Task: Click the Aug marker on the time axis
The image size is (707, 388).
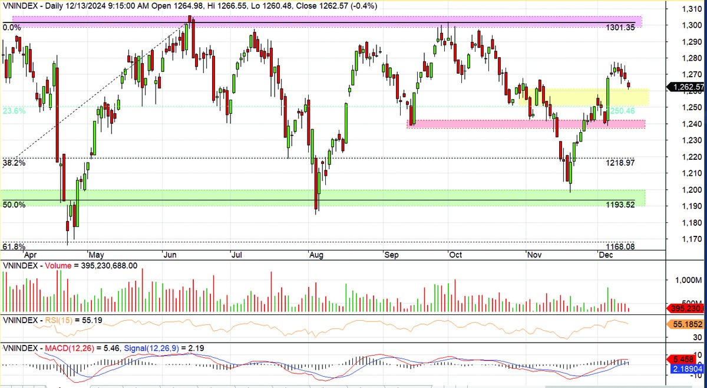Action: [x=317, y=255]
